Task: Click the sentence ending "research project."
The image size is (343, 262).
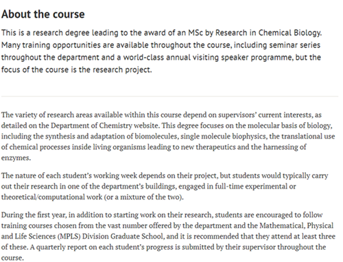Action: (x=76, y=70)
